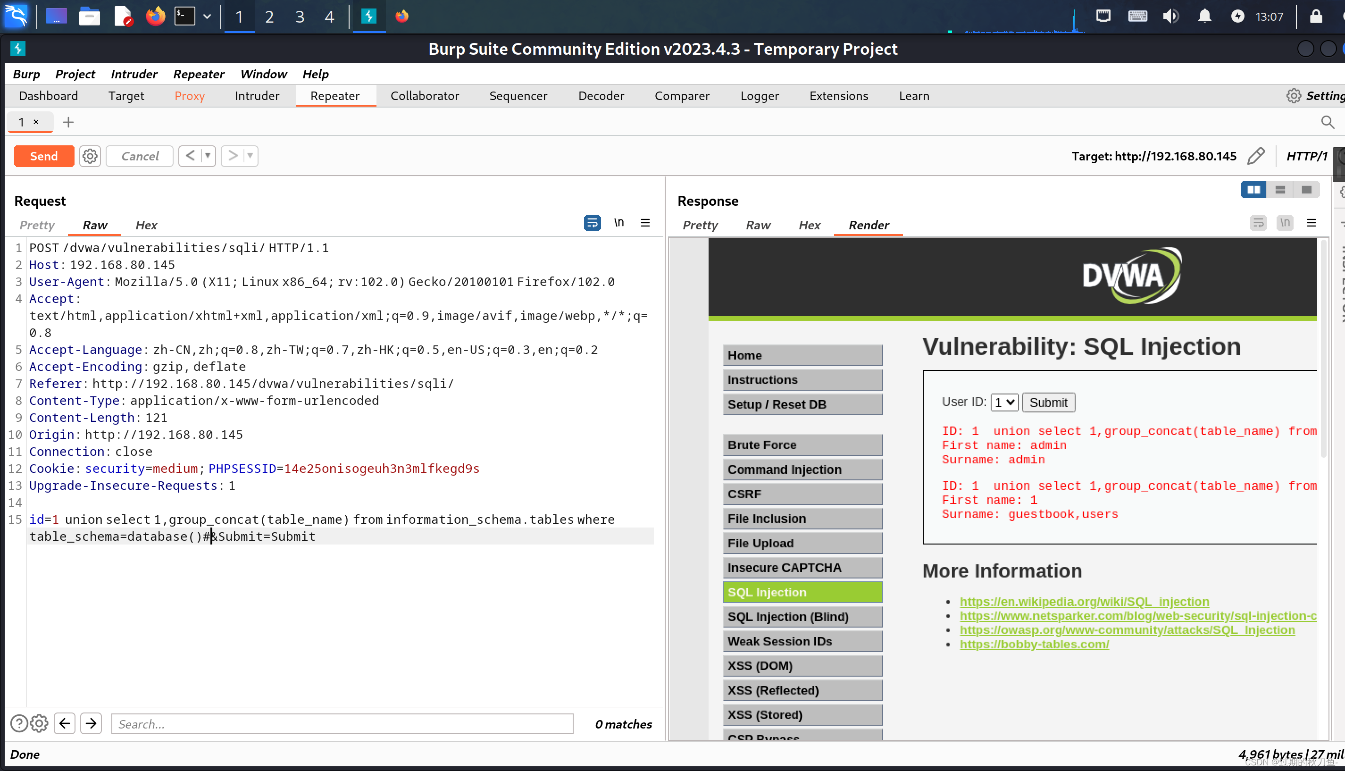Switch Request view to Pretty
1345x771 pixels.
click(37, 225)
